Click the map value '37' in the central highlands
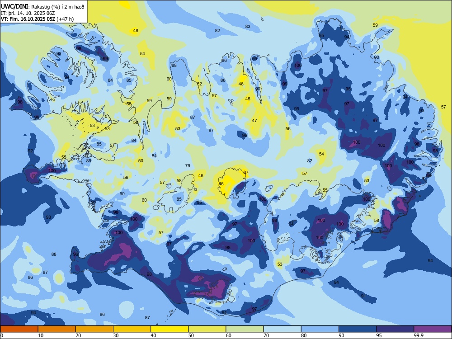 pos(246,172)
